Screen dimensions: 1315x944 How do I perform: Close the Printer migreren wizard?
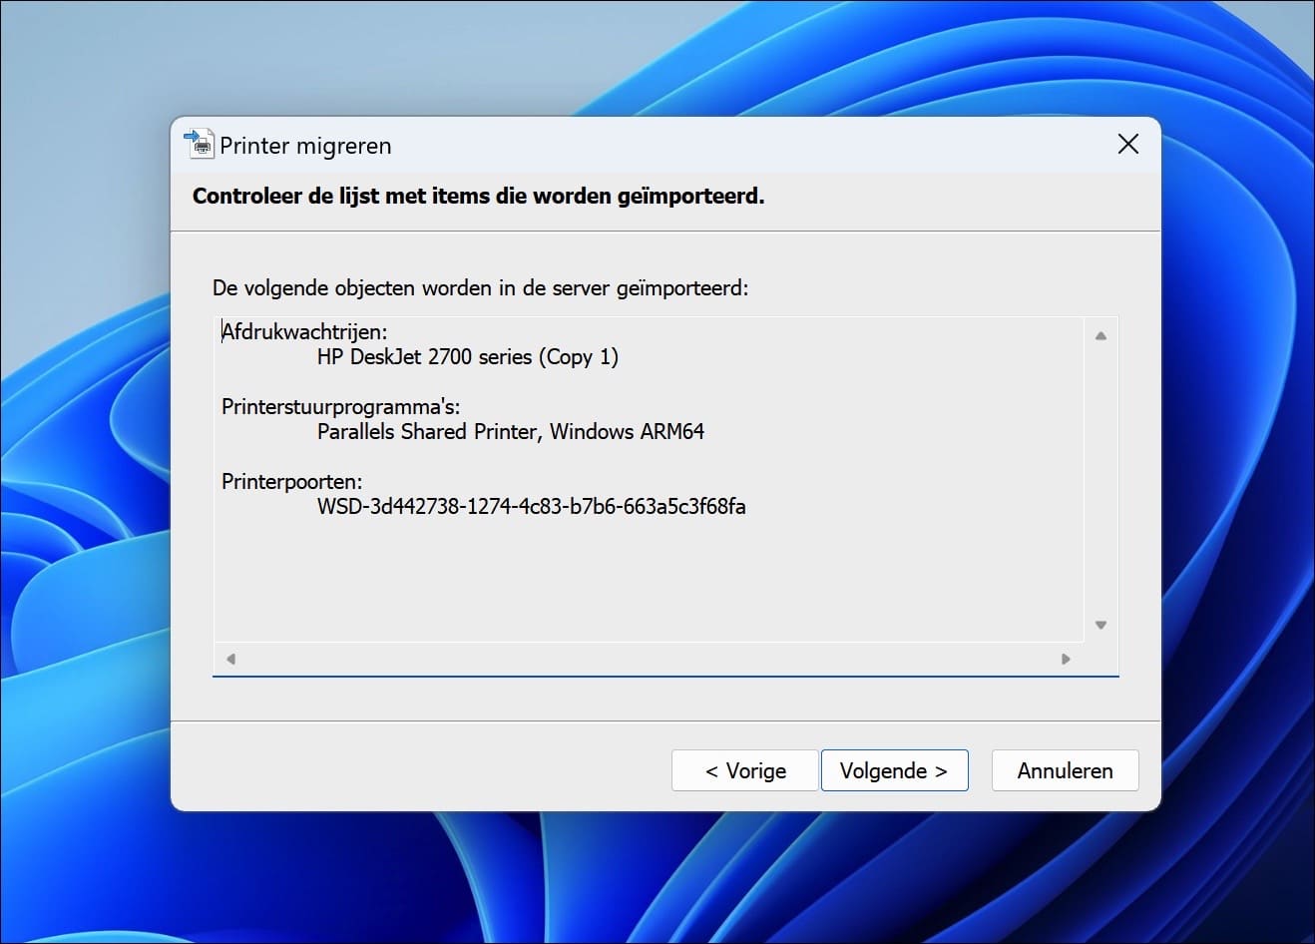pyautogui.click(x=1127, y=144)
